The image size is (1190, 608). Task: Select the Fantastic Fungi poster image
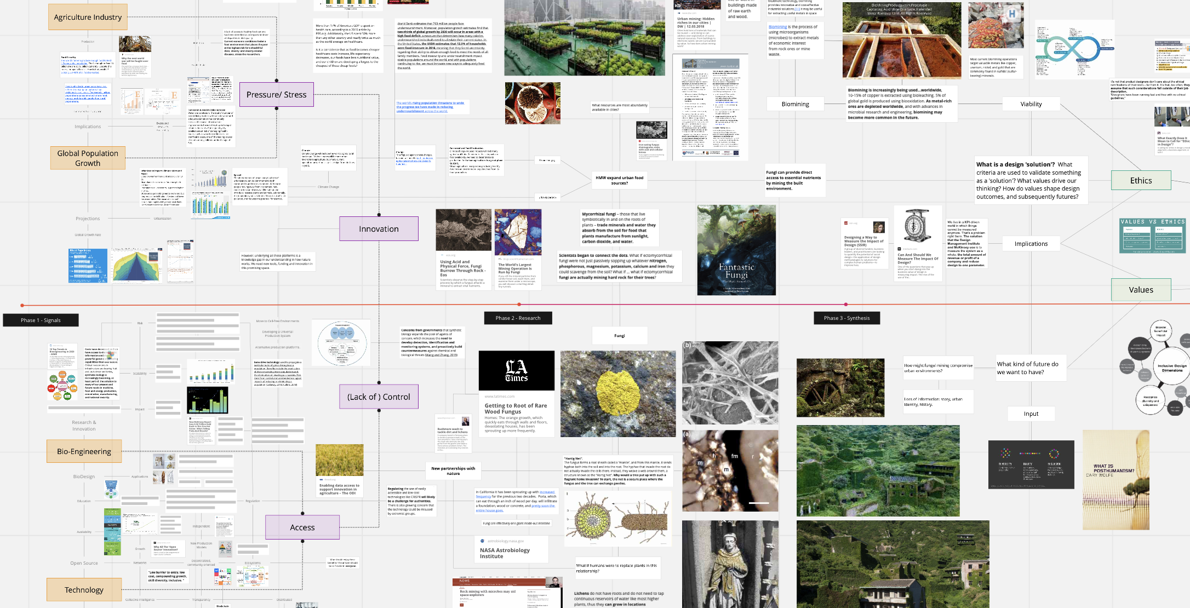tap(736, 250)
